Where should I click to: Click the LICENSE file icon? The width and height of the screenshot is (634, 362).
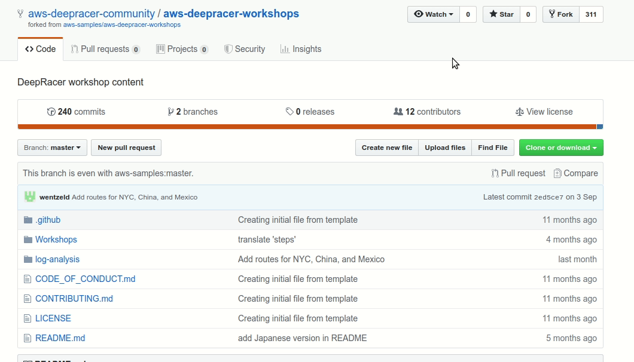pyautogui.click(x=27, y=318)
